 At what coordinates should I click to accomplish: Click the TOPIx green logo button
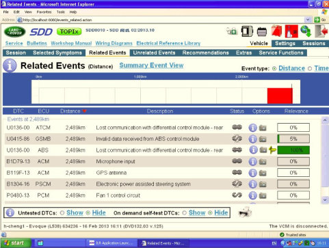pos(69,31)
